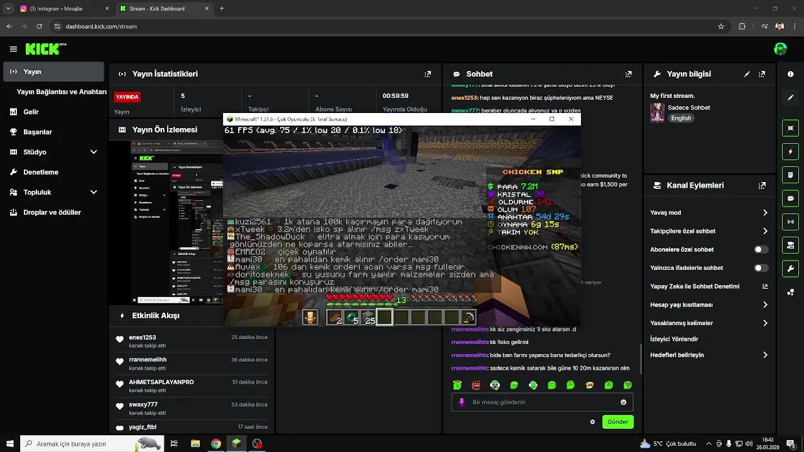
Task: Open the Windows Start menu
Action: pos(9,444)
